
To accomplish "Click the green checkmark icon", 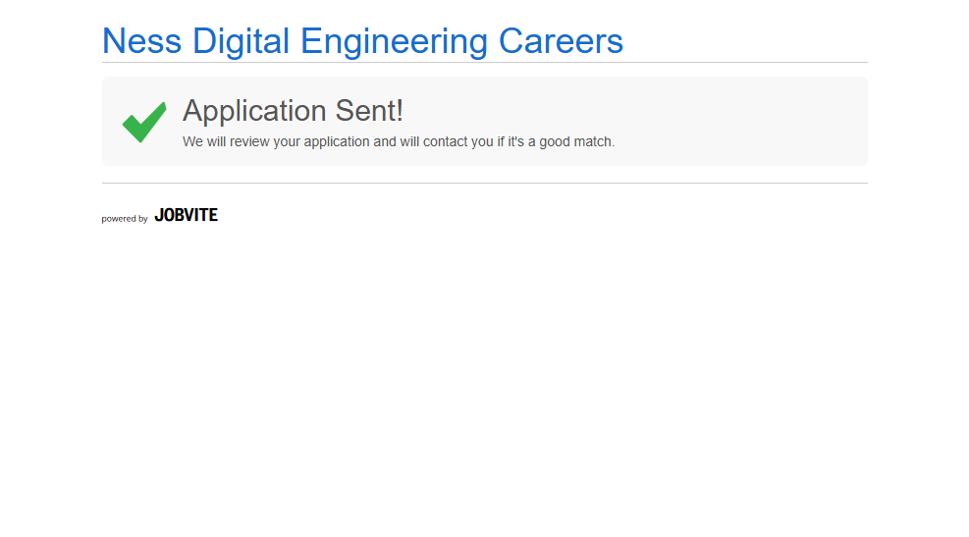I will tap(143, 122).
